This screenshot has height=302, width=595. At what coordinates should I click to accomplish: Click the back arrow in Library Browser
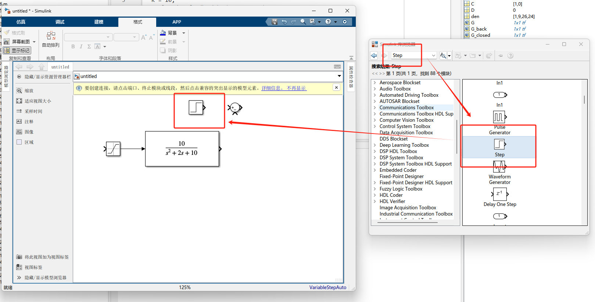(x=374, y=56)
